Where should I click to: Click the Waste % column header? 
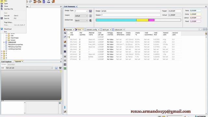[137, 34]
